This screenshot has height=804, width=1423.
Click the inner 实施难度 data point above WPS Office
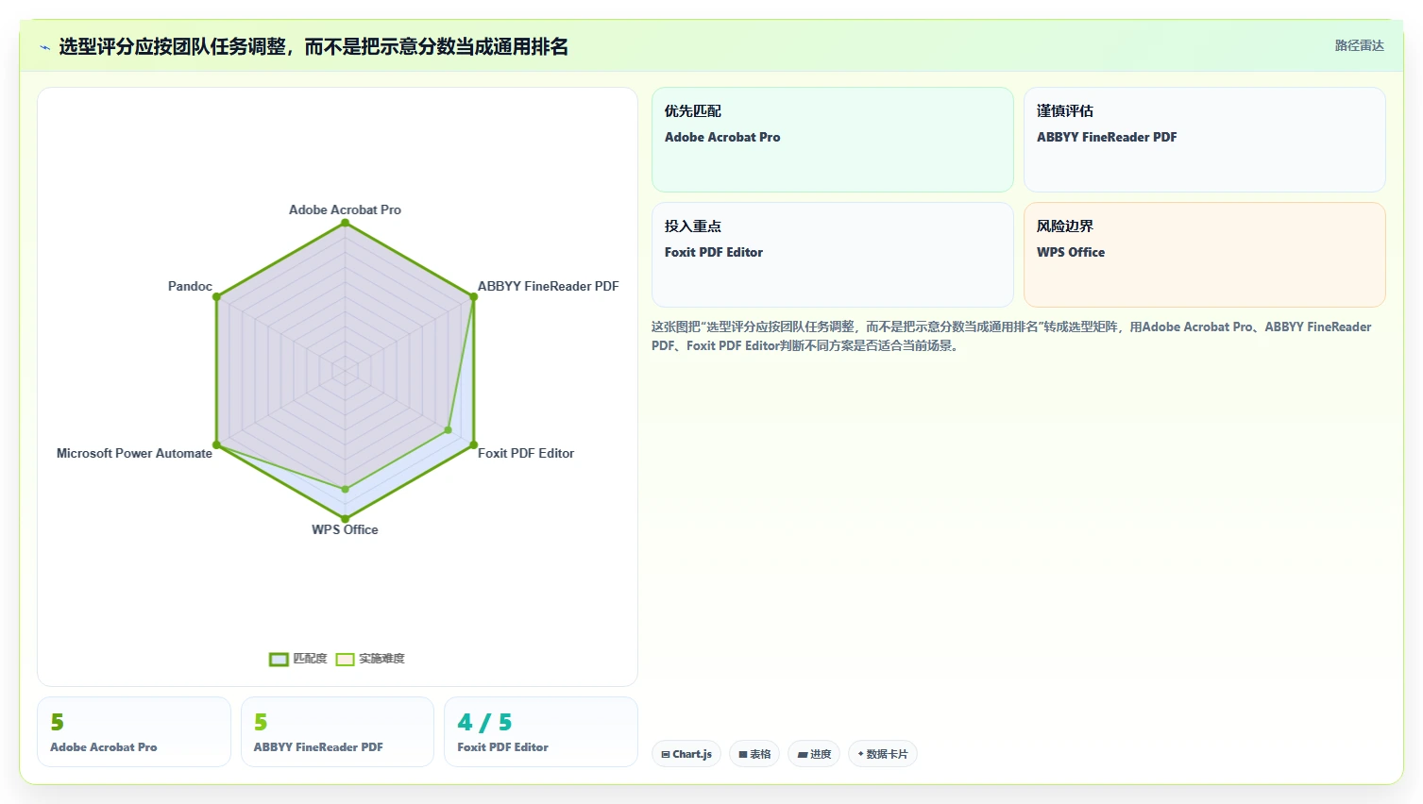point(345,489)
